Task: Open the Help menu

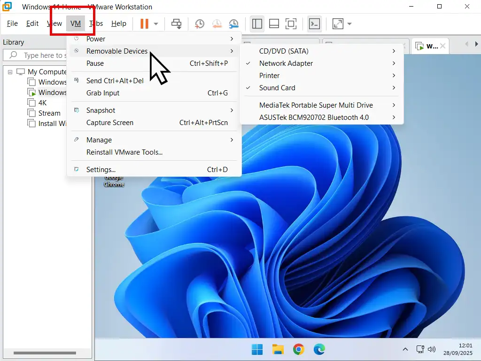Action: (119, 24)
